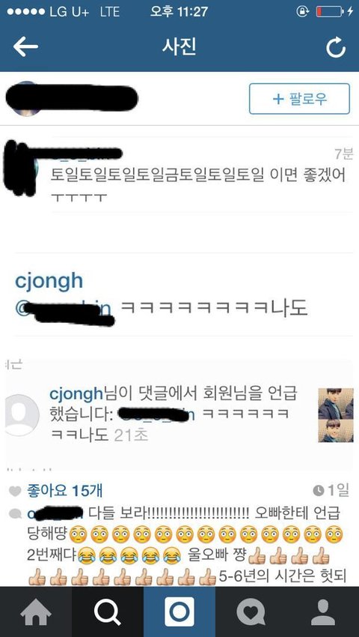359x637 pixels.
Task: Tap the 사진 header title
Action: (x=179, y=46)
